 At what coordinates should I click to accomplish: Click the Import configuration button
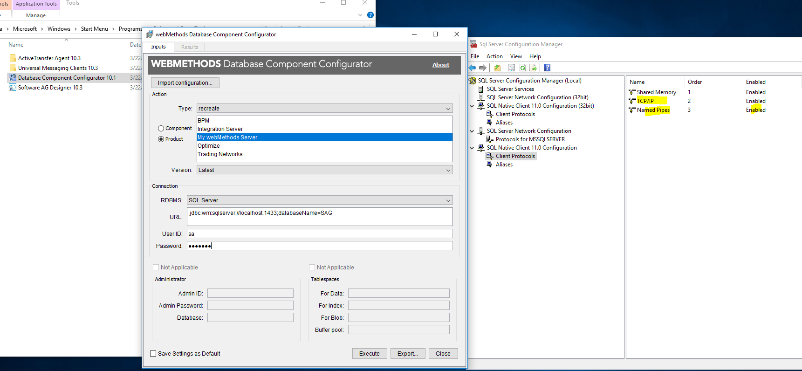click(x=185, y=83)
